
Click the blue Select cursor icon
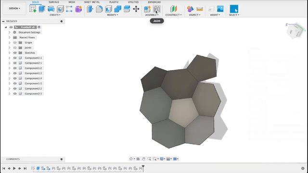click(234, 9)
